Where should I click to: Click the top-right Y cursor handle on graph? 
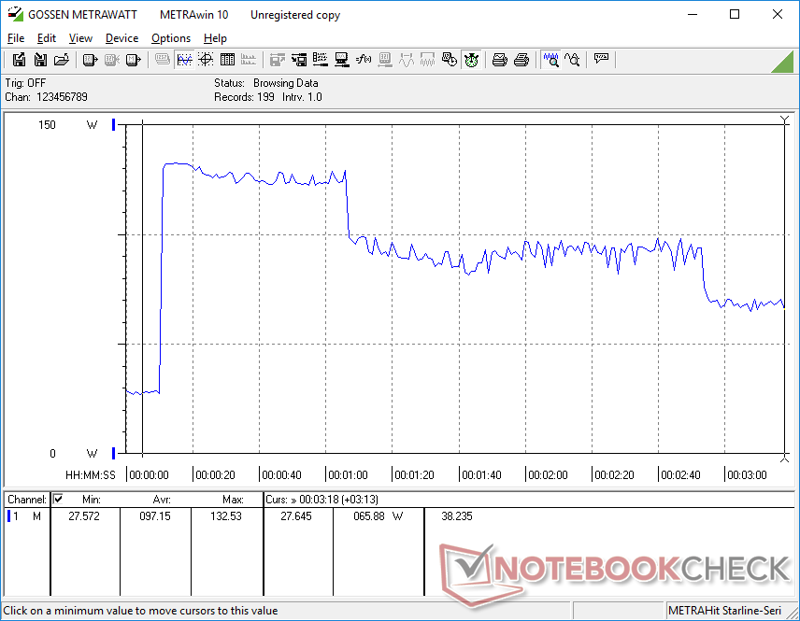click(x=785, y=120)
